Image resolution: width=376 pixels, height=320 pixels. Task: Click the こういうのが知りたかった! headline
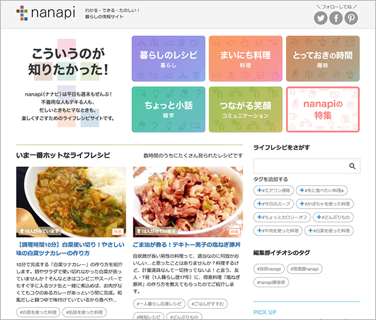pos(68,62)
